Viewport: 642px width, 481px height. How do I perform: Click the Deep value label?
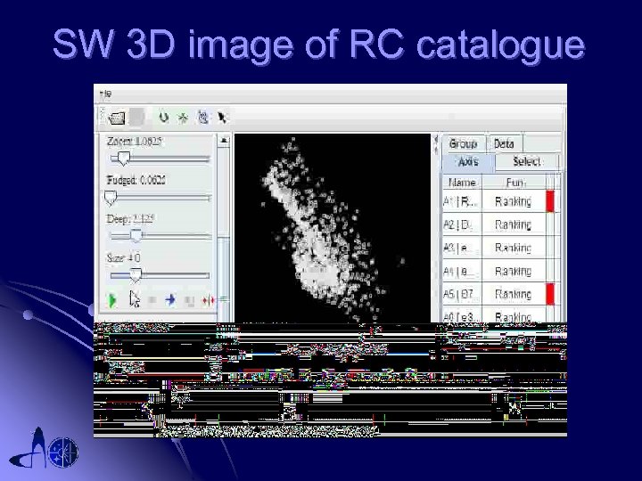[x=130, y=219]
